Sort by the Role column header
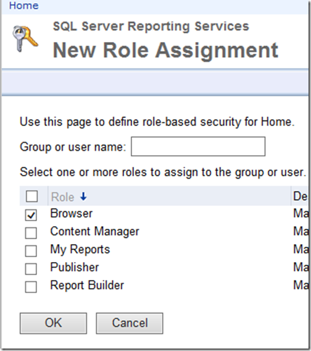 [x=62, y=197]
